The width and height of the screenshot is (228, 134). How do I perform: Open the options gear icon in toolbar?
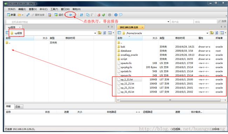click(110, 15)
